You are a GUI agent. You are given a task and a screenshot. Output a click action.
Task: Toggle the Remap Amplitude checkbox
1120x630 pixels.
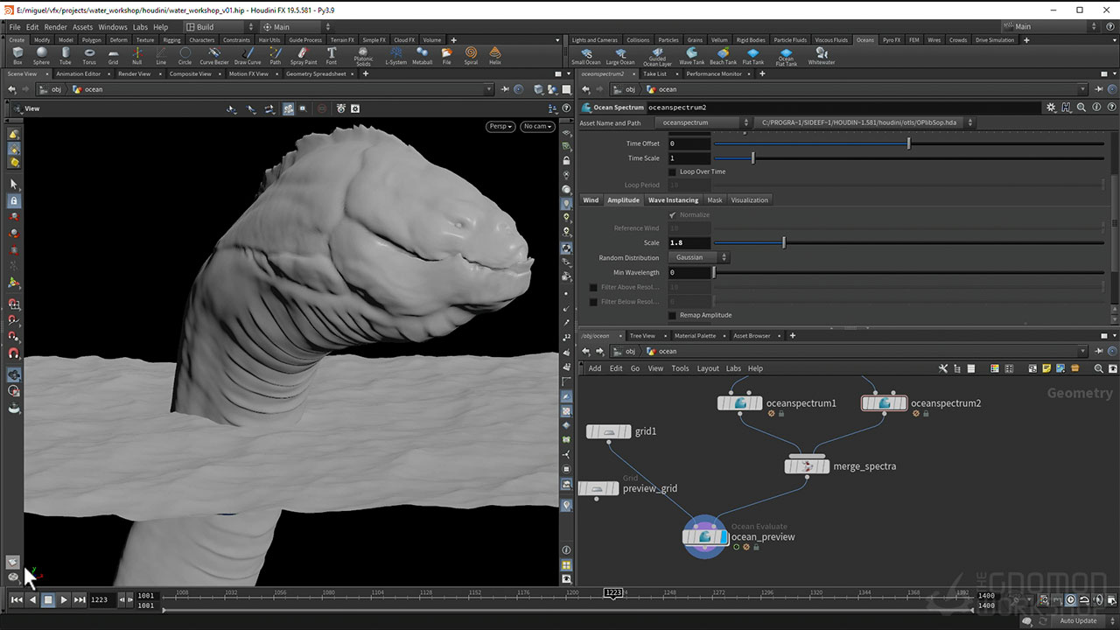[x=672, y=315]
